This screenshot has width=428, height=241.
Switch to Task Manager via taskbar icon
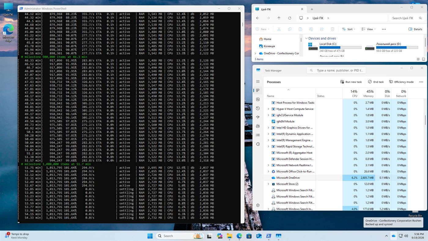278,236
